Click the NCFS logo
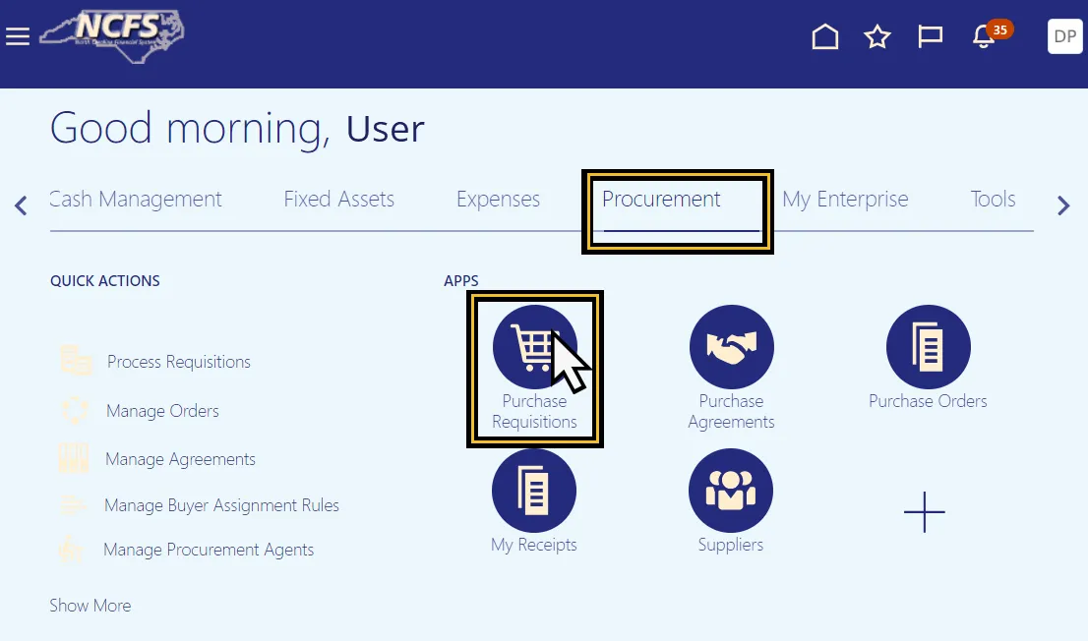The height and width of the screenshot is (641, 1088). coord(112,36)
